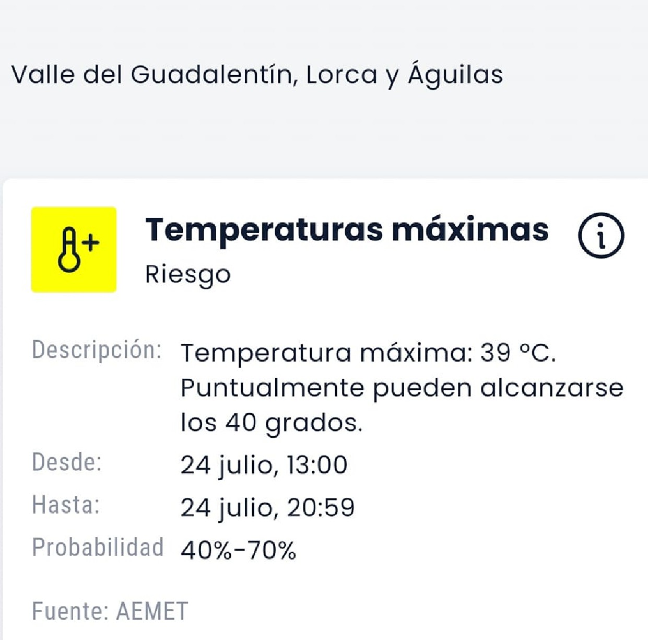Image resolution: width=648 pixels, height=640 pixels.
Task: Select the Temperaturas máximas heading
Action: [347, 230]
